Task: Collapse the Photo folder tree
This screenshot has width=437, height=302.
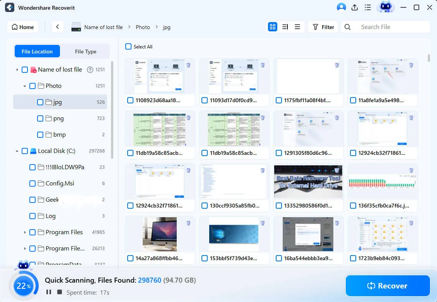Action: click(24, 86)
